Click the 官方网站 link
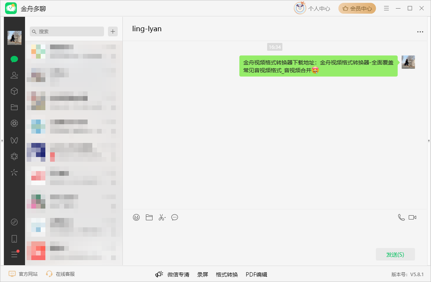 coord(23,274)
